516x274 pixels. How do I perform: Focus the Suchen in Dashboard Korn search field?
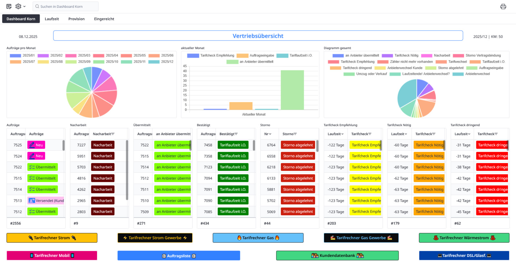pos(65,6)
